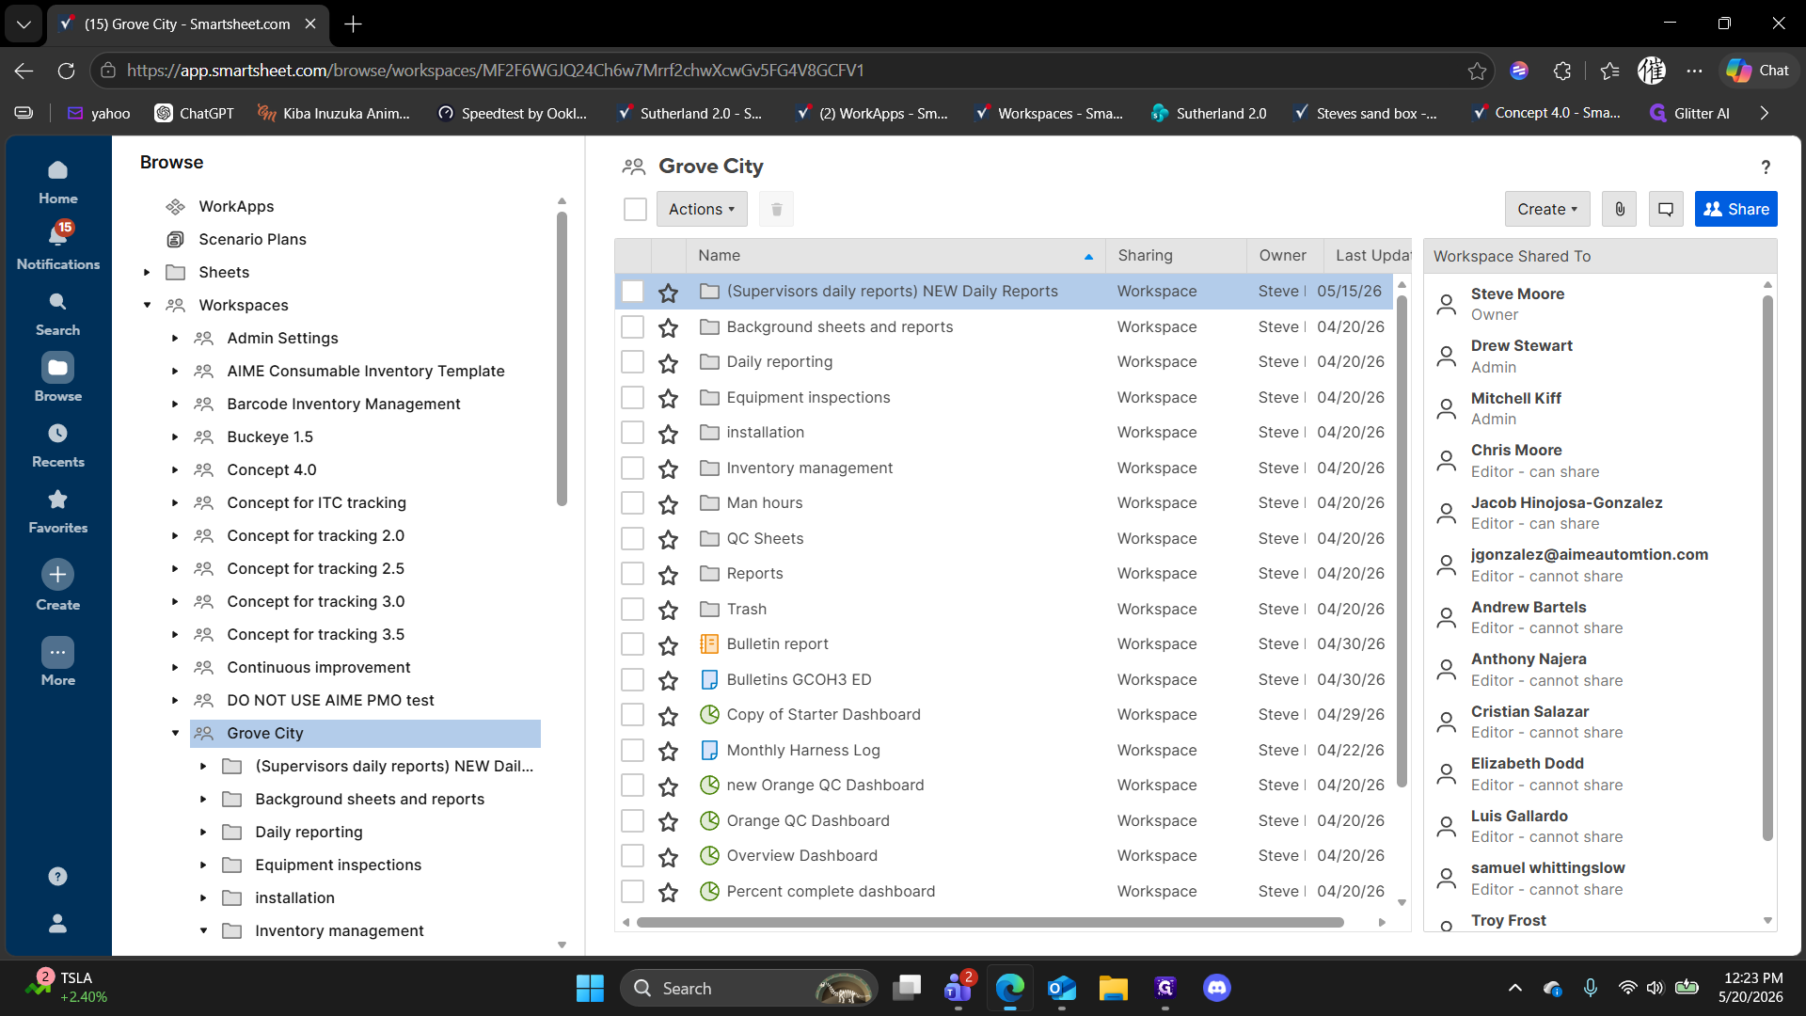Viewport: 1806px width, 1016px height.
Task: Check the Reports row checkbox
Action: pyautogui.click(x=632, y=574)
